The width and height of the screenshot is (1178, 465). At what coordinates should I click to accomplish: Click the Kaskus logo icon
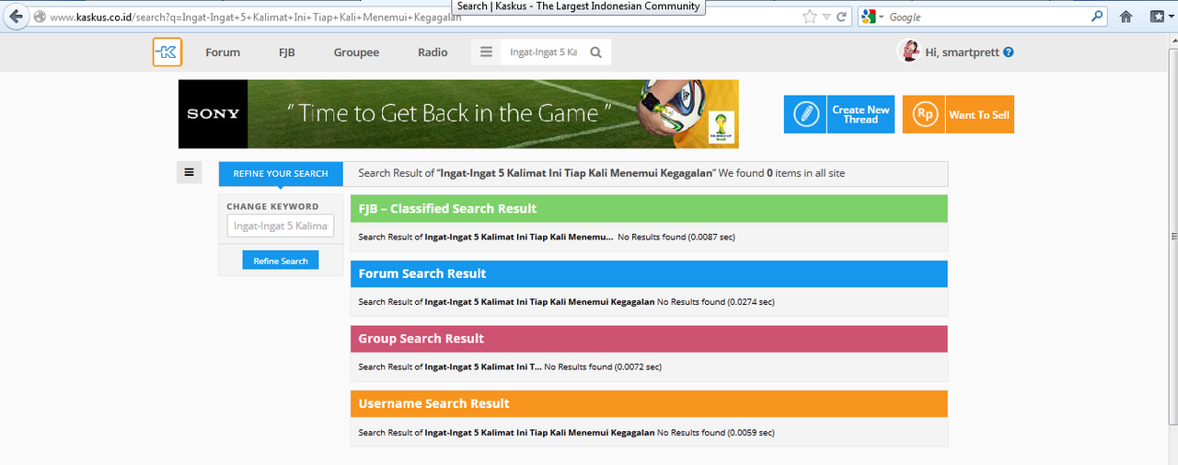[167, 52]
